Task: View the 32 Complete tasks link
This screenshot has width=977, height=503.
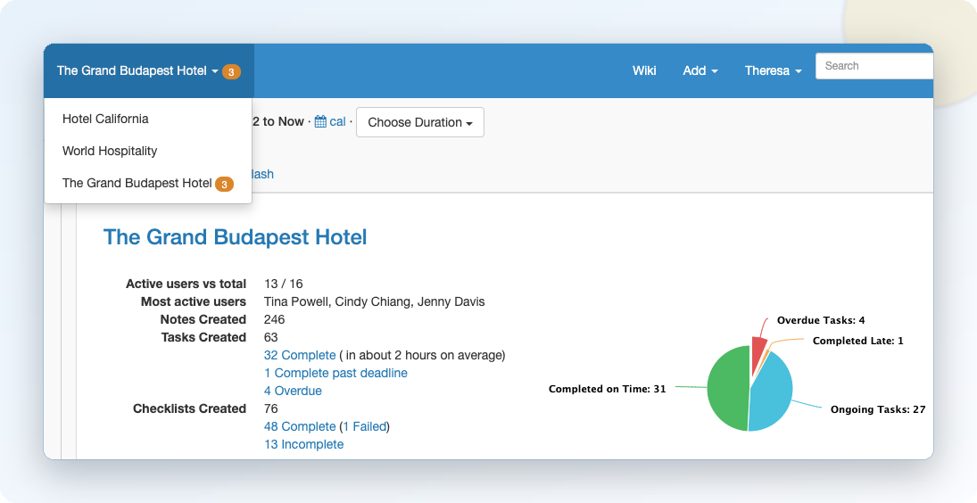Action: (x=300, y=356)
